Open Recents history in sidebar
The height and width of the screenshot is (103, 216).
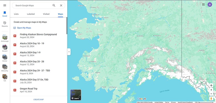(x=5, y=24)
